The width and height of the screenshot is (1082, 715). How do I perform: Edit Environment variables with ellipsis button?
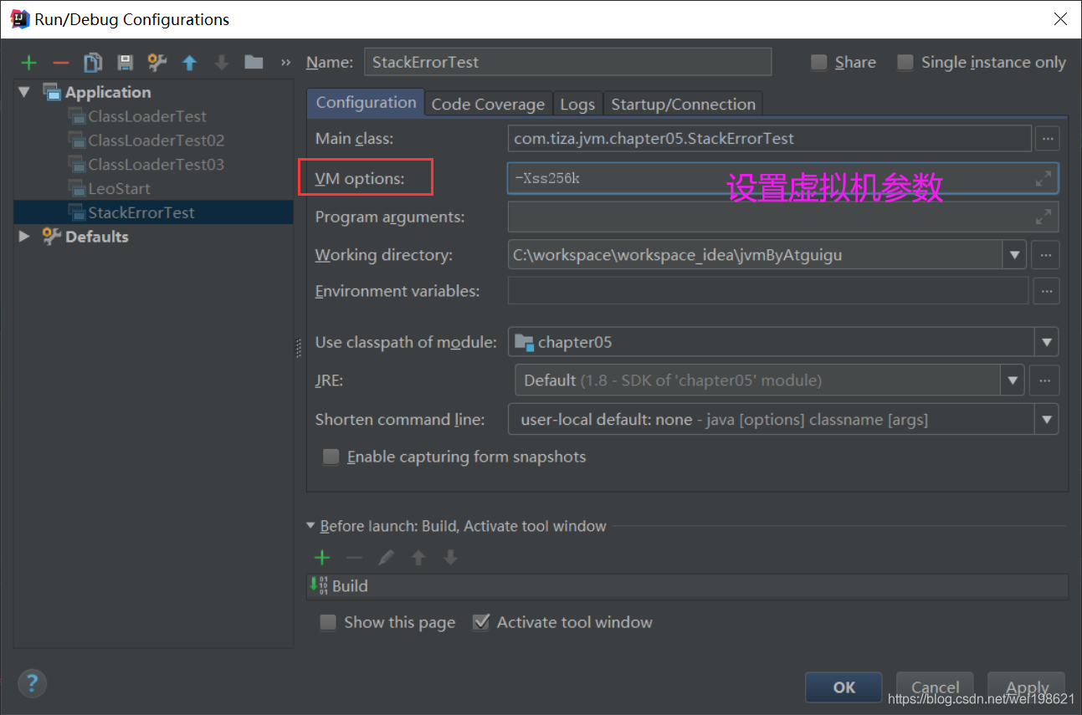[x=1046, y=291]
